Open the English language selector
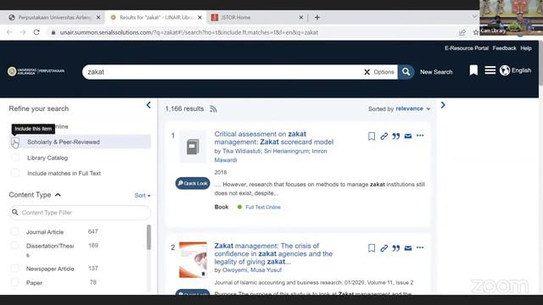Viewport: 543px width, 305px height. [x=521, y=70]
